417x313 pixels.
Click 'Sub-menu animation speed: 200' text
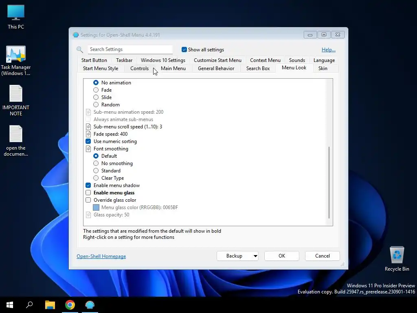pyautogui.click(x=128, y=112)
